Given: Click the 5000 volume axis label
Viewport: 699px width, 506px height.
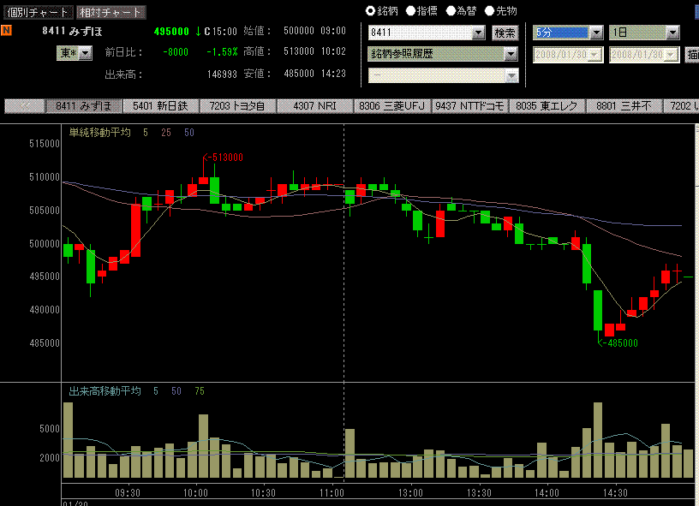Looking at the screenshot, I should 50,428.
